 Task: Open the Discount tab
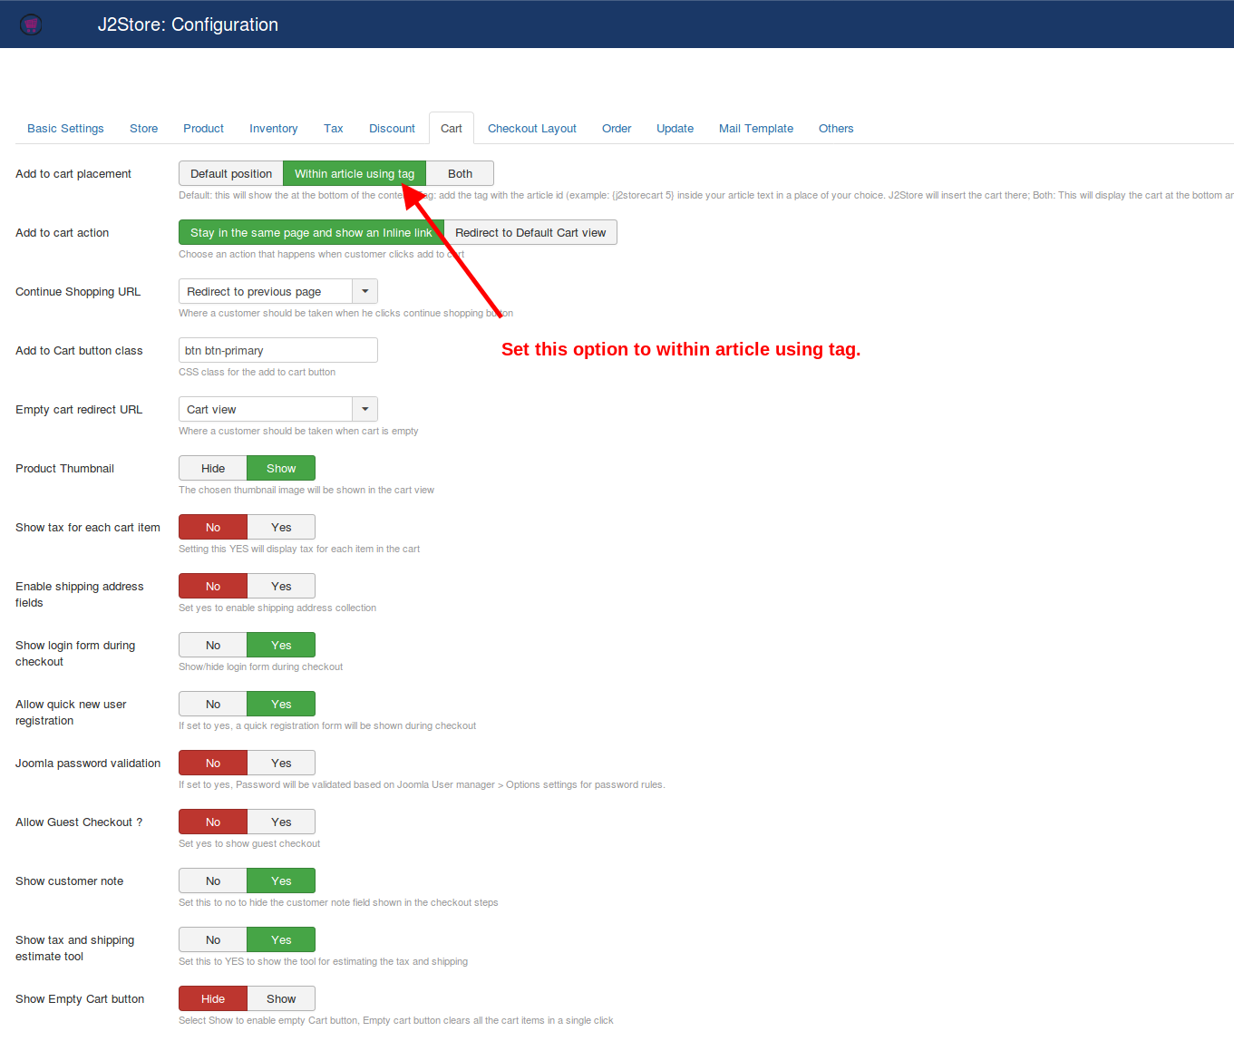click(x=392, y=129)
